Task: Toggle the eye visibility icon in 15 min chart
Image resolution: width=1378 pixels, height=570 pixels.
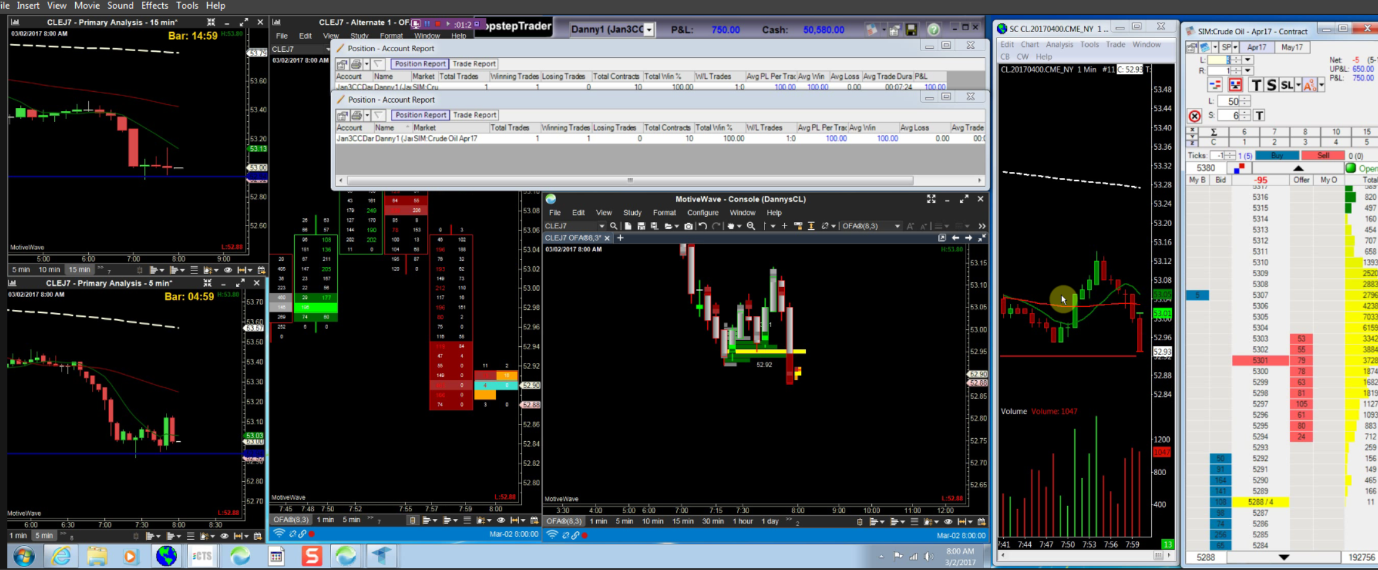Action: pyautogui.click(x=228, y=270)
